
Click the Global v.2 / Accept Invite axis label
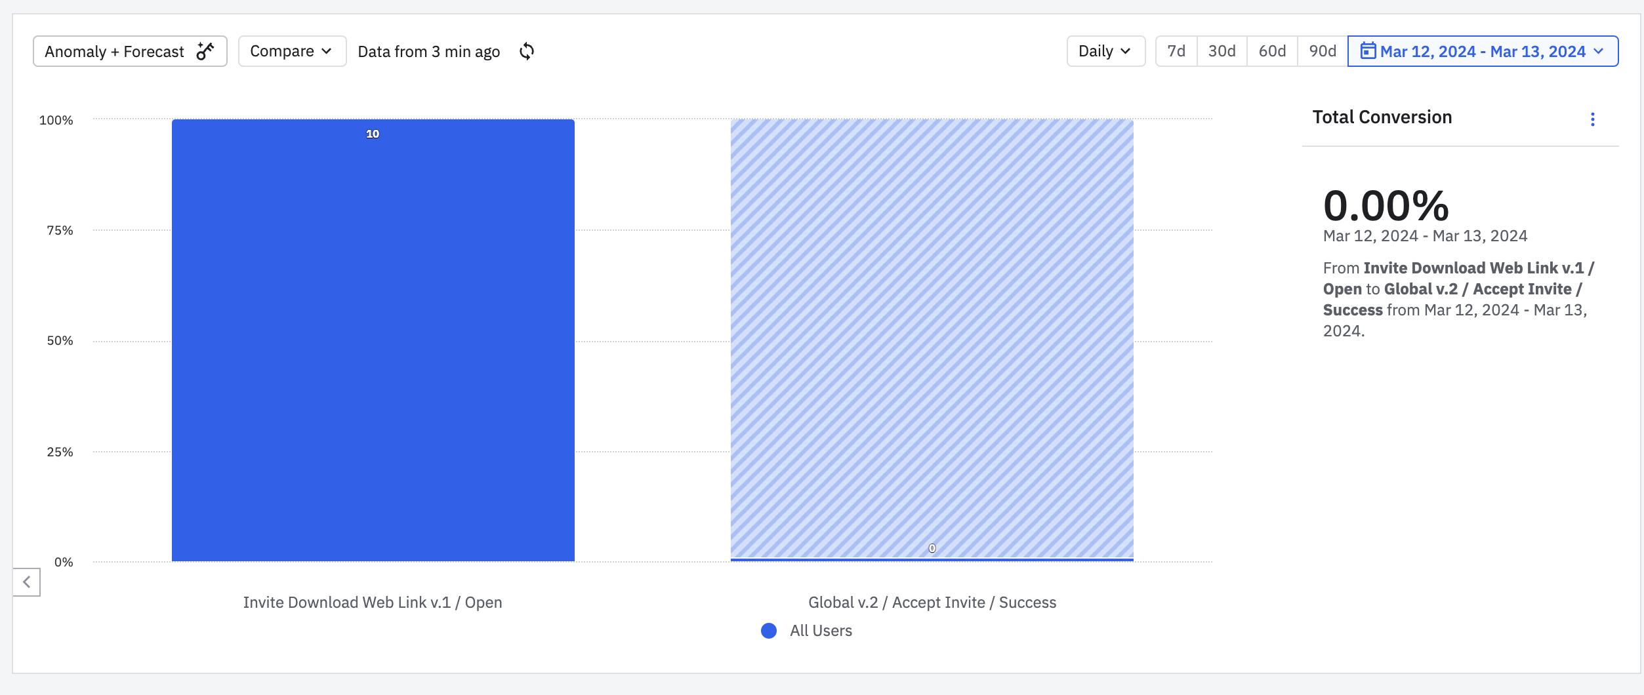[932, 603]
